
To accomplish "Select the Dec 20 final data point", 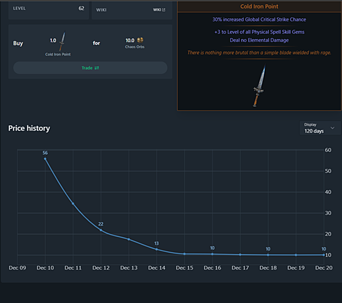I will [x=324, y=255].
